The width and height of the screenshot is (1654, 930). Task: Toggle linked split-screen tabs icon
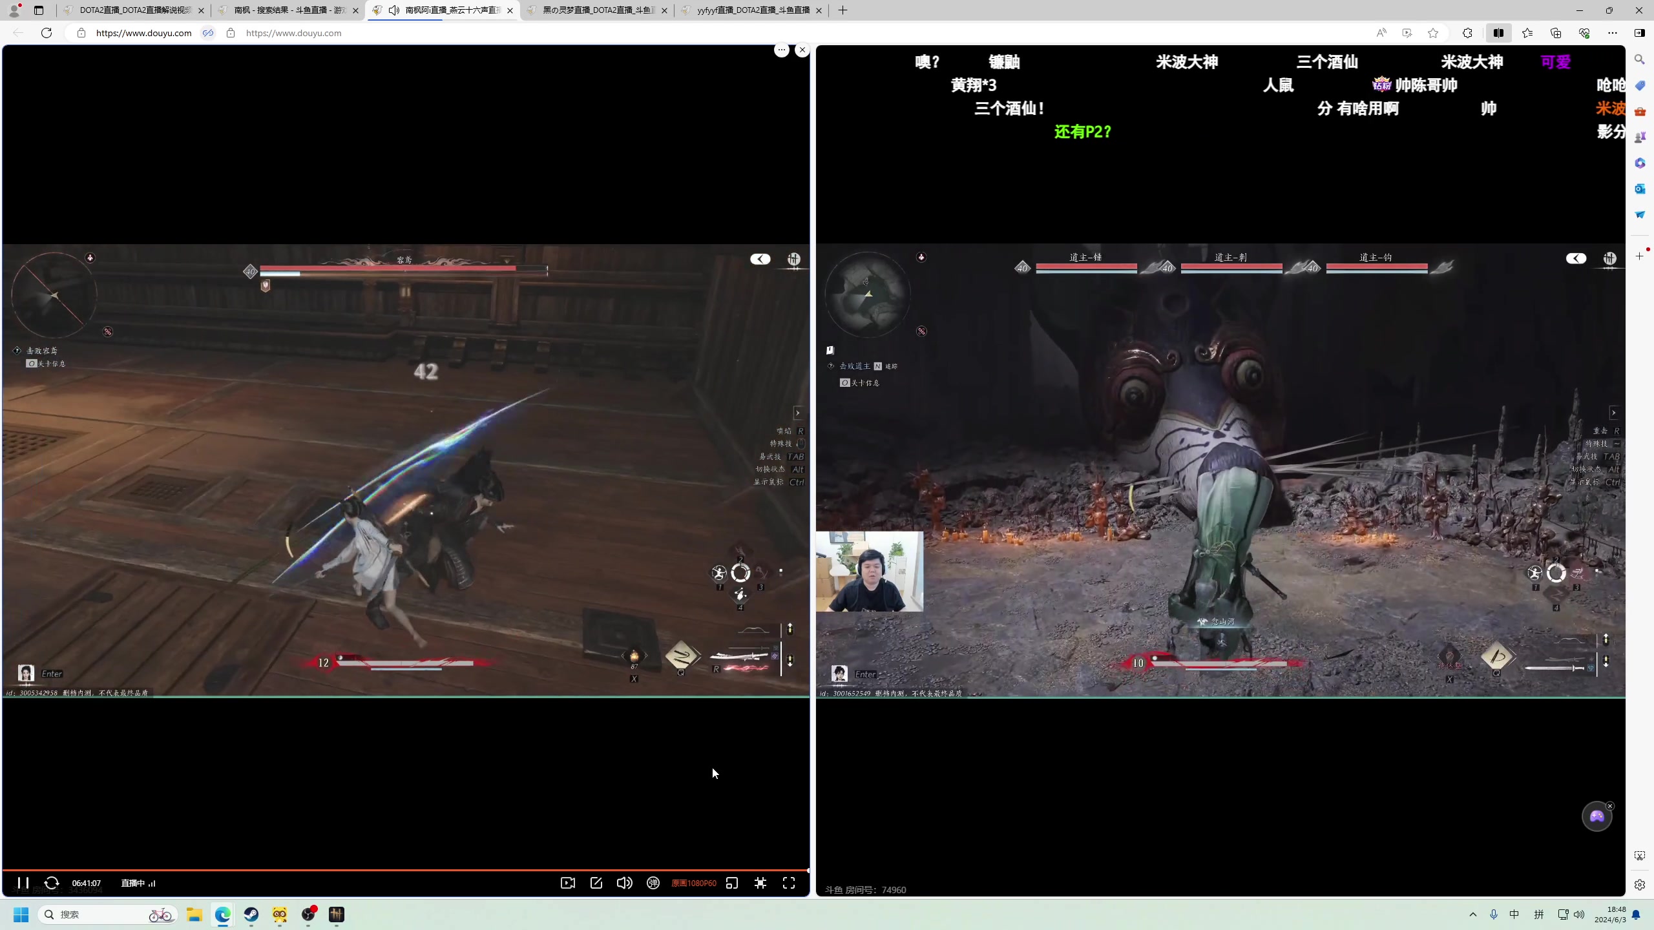tap(208, 33)
